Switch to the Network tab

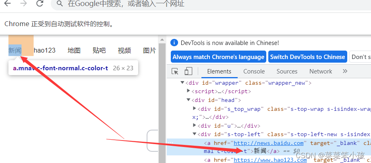[x=321, y=71]
